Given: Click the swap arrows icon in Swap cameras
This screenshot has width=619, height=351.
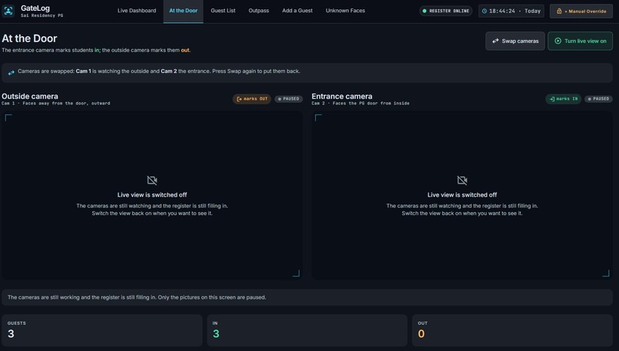Looking at the screenshot, I should point(495,41).
